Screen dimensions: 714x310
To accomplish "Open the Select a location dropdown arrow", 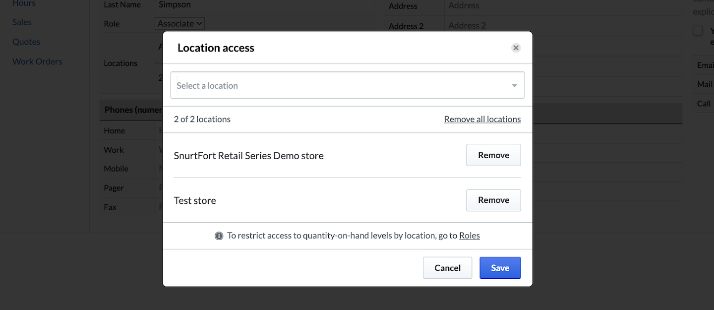I will (514, 86).
